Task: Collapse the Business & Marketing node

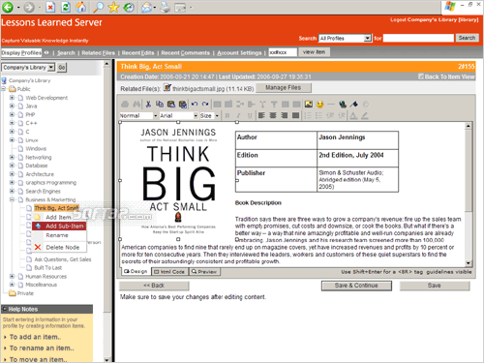Action: [x=12, y=199]
